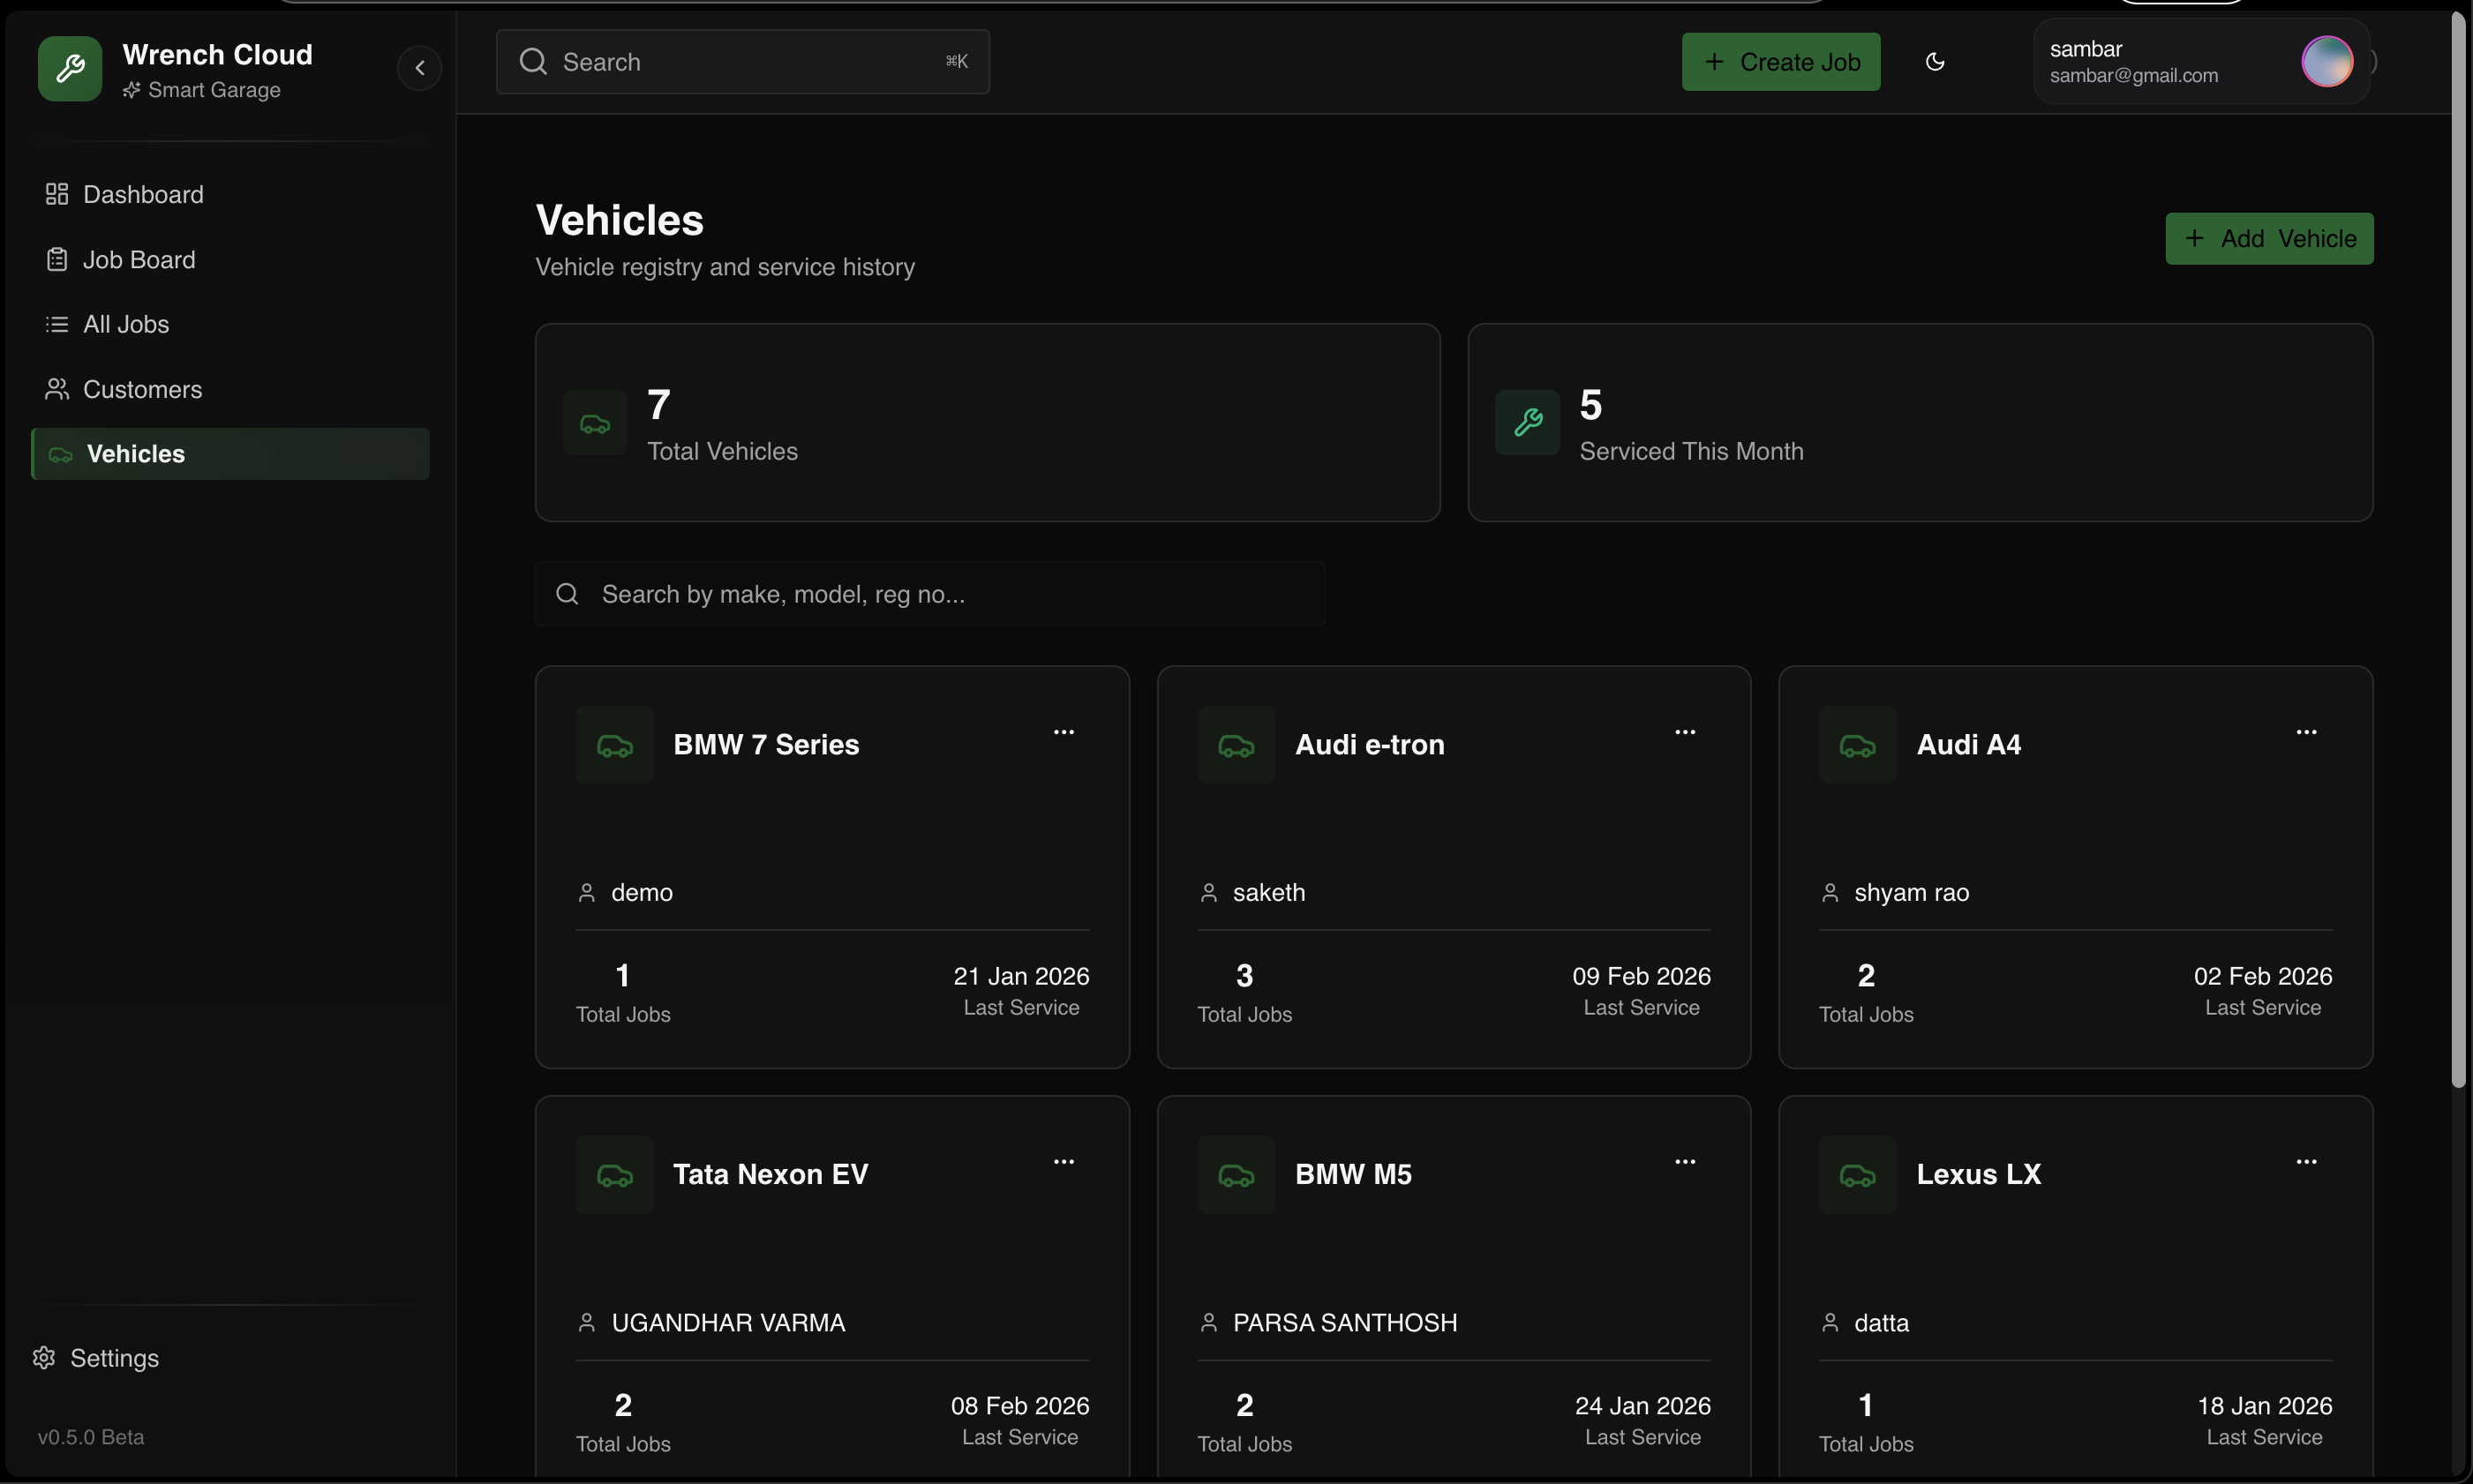Open options menu for BMW M5
Image resolution: width=2473 pixels, height=1484 pixels.
1685,1162
